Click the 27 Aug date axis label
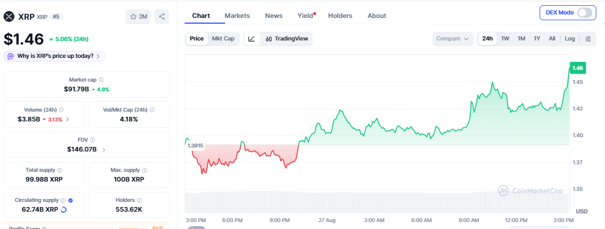Viewport: 605px width, 229px height. pos(327,220)
